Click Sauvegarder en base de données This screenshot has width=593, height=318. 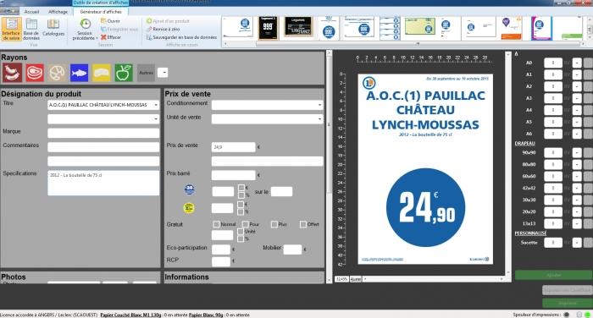pos(181,37)
